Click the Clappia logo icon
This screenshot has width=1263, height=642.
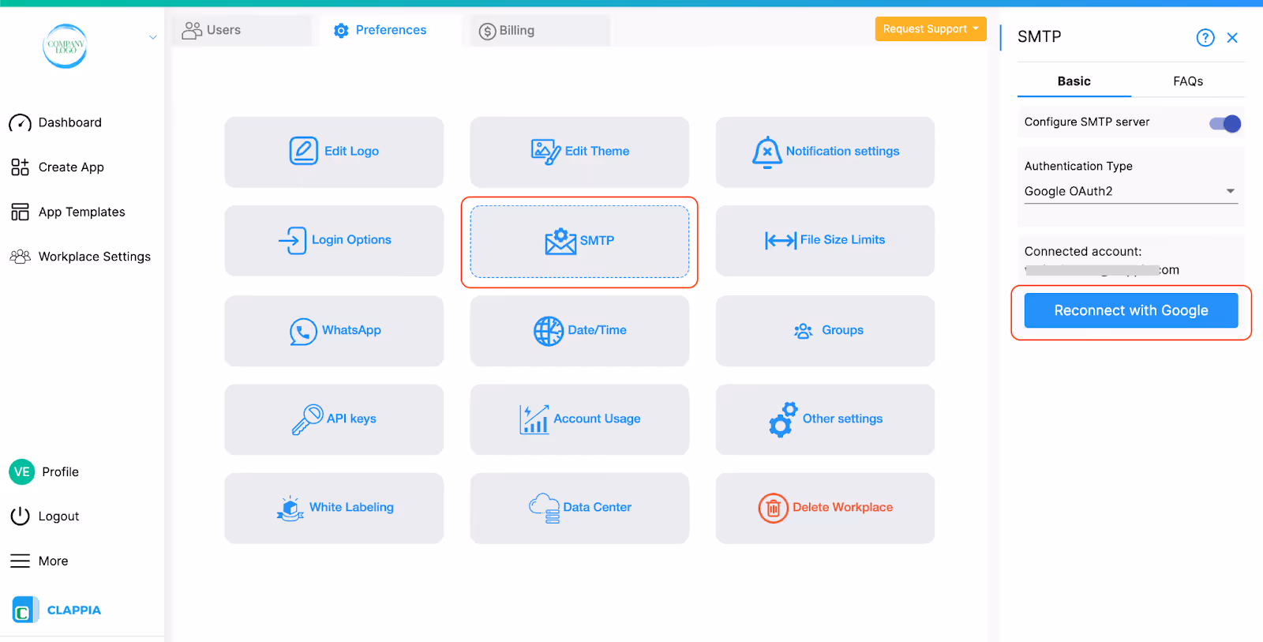24,610
